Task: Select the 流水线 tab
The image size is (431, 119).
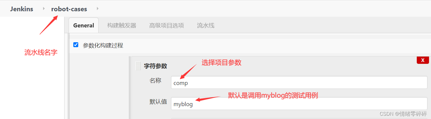Action: (205, 25)
